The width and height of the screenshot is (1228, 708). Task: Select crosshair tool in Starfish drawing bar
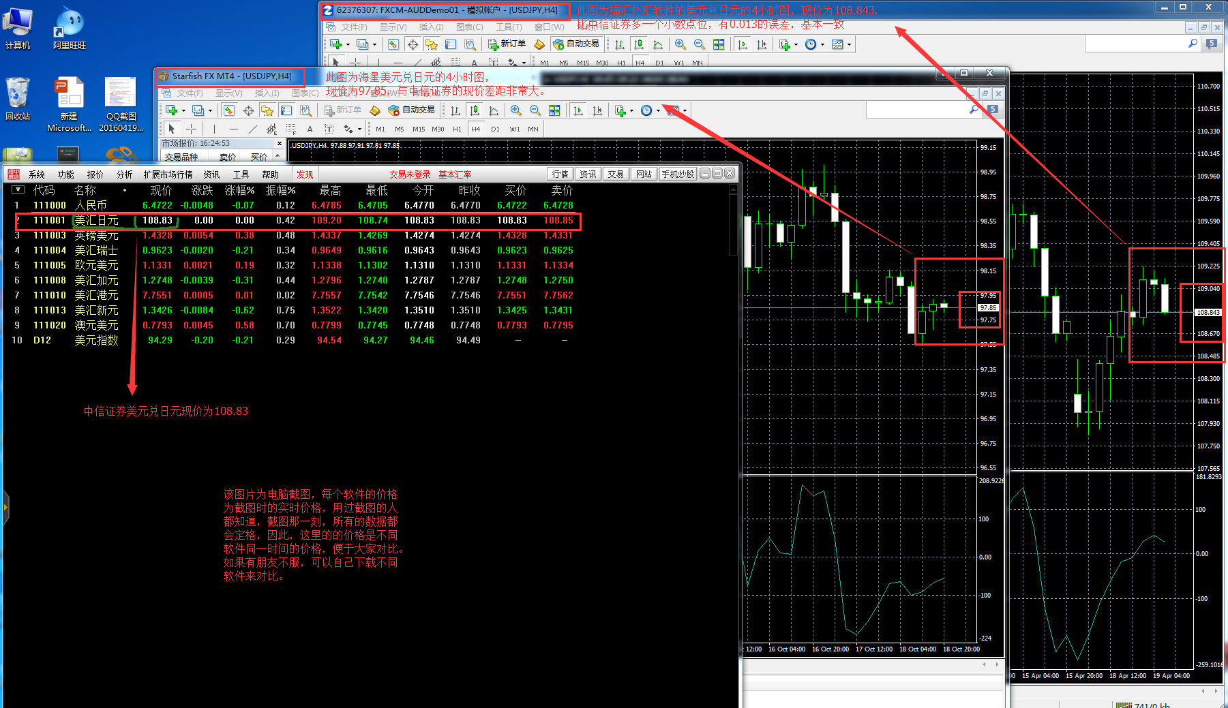[191, 129]
